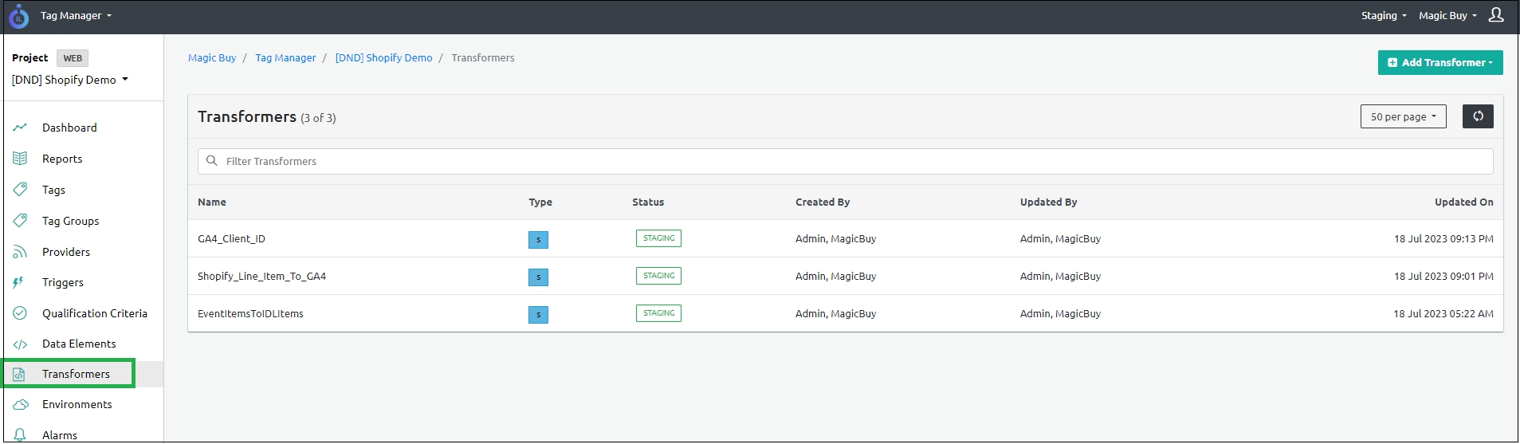Select Qualification Criteria in the sidebar
The height and width of the screenshot is (444, 1520).
tap(94, 313)
